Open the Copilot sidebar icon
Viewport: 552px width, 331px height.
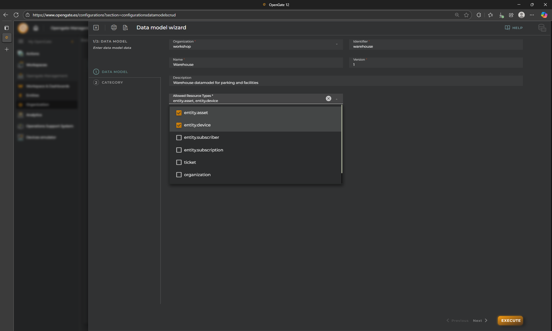pyautogui.click(x=544, y=15)
